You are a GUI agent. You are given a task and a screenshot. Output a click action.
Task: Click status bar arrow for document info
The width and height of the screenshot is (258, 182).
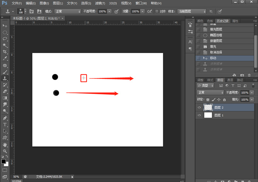pos(72,177)
